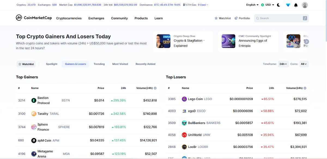Open the Announcing Eggs of Entropia title
Screen dimensions: 327x159
(253, 43)
